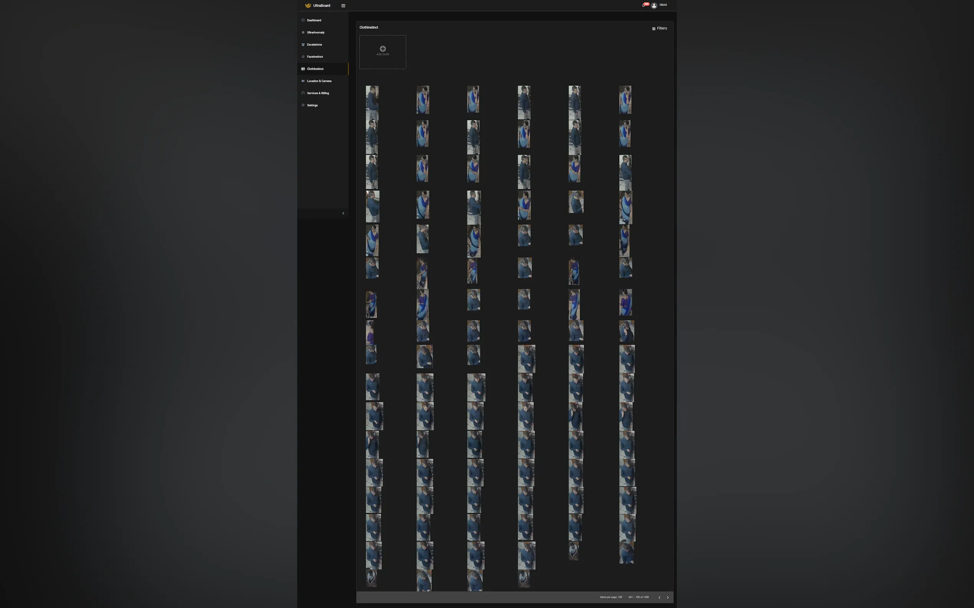Open the Items per page dropdown
The width and height of the screenshot is (974, 608).
[620, 597]
